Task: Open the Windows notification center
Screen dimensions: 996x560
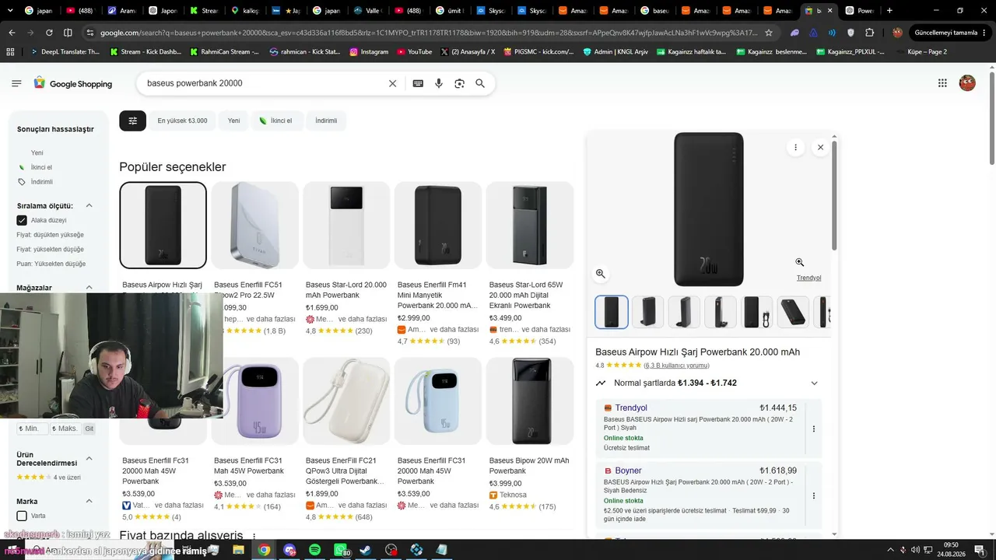Action: pos(979,550)
